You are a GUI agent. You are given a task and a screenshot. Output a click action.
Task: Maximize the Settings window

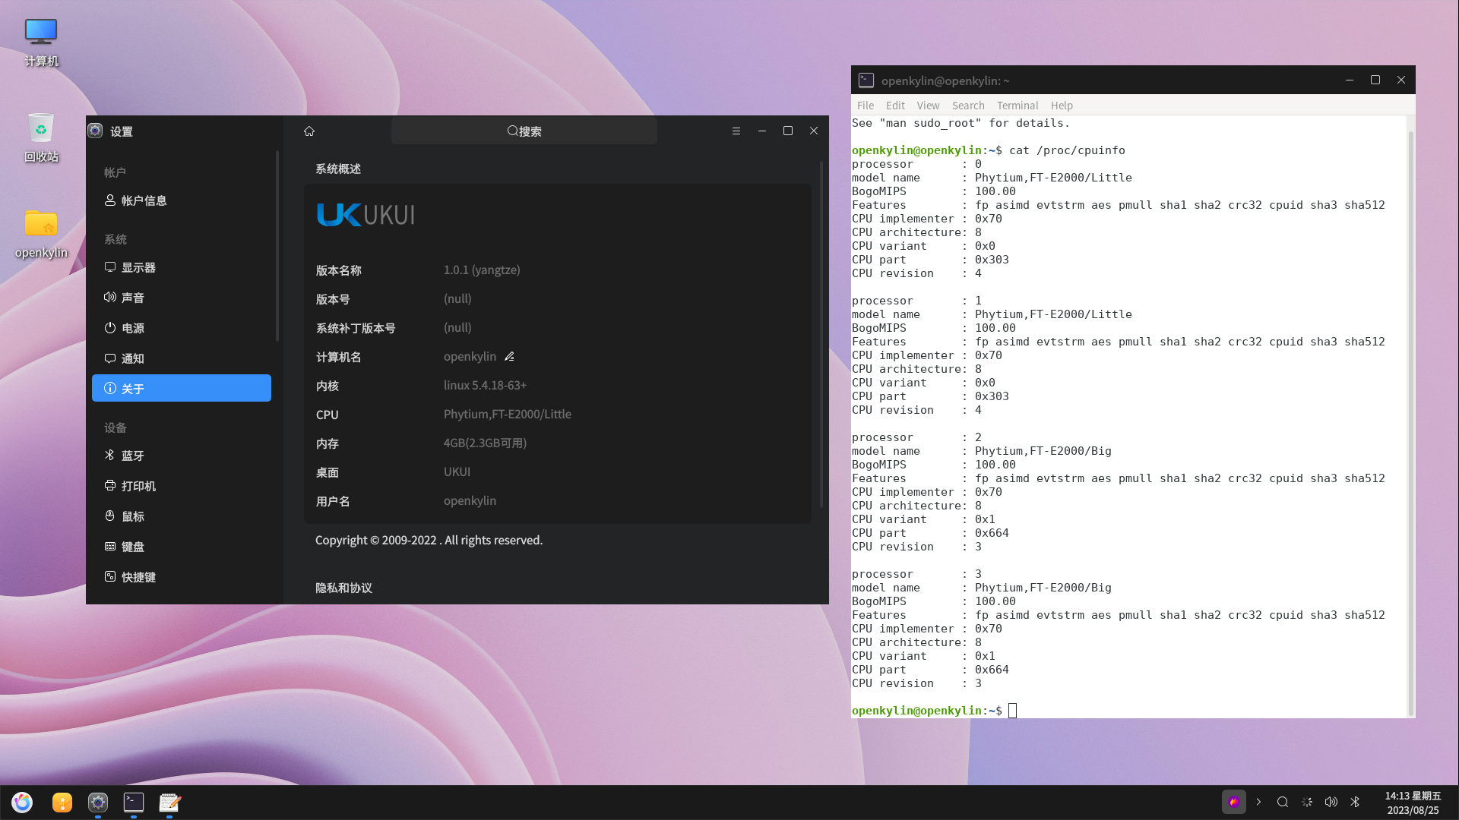click(x=788, y=131)
